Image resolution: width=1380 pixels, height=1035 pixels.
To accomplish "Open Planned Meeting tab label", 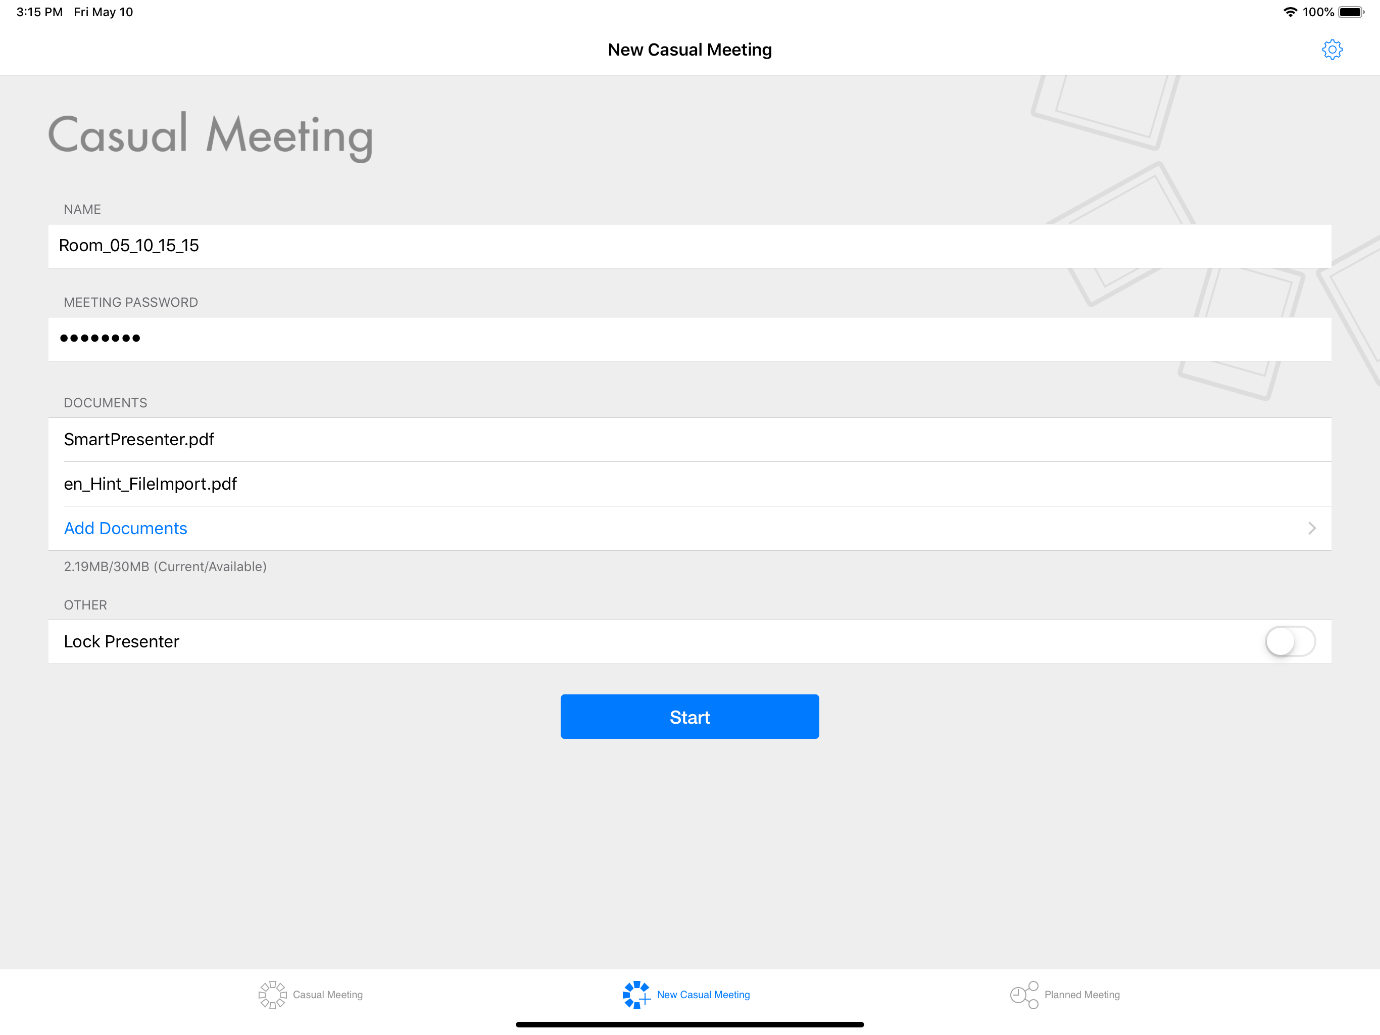I will pyautogui.click(x=1082, y=995).
